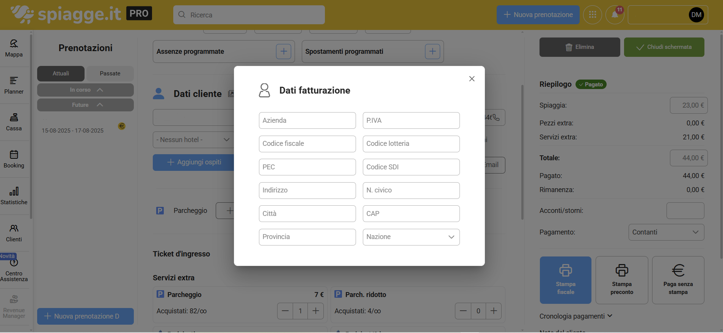723x333 pixels.
Task: Click Nuova prenotazione in top bar
Action: (x=538, y=15)
